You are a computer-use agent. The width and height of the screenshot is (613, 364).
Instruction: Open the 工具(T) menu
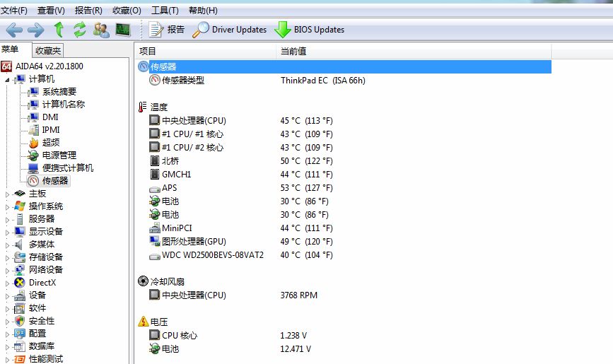pos(165,11)
